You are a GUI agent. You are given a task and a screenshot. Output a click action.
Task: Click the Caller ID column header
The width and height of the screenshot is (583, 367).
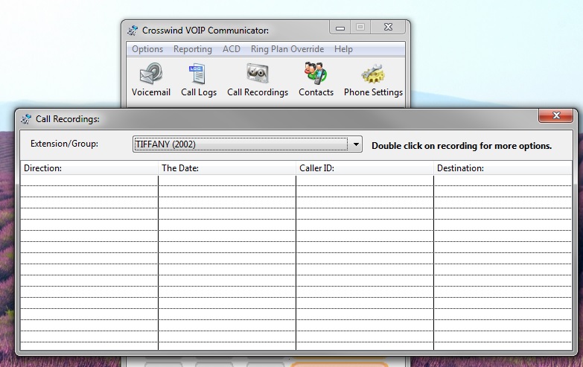(x=364, y=168)
